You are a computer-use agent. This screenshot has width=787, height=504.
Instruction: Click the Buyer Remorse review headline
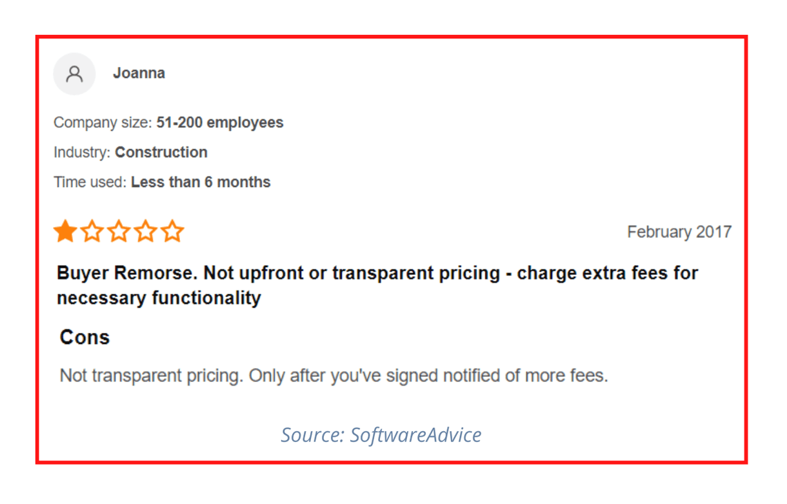point(377,285)
